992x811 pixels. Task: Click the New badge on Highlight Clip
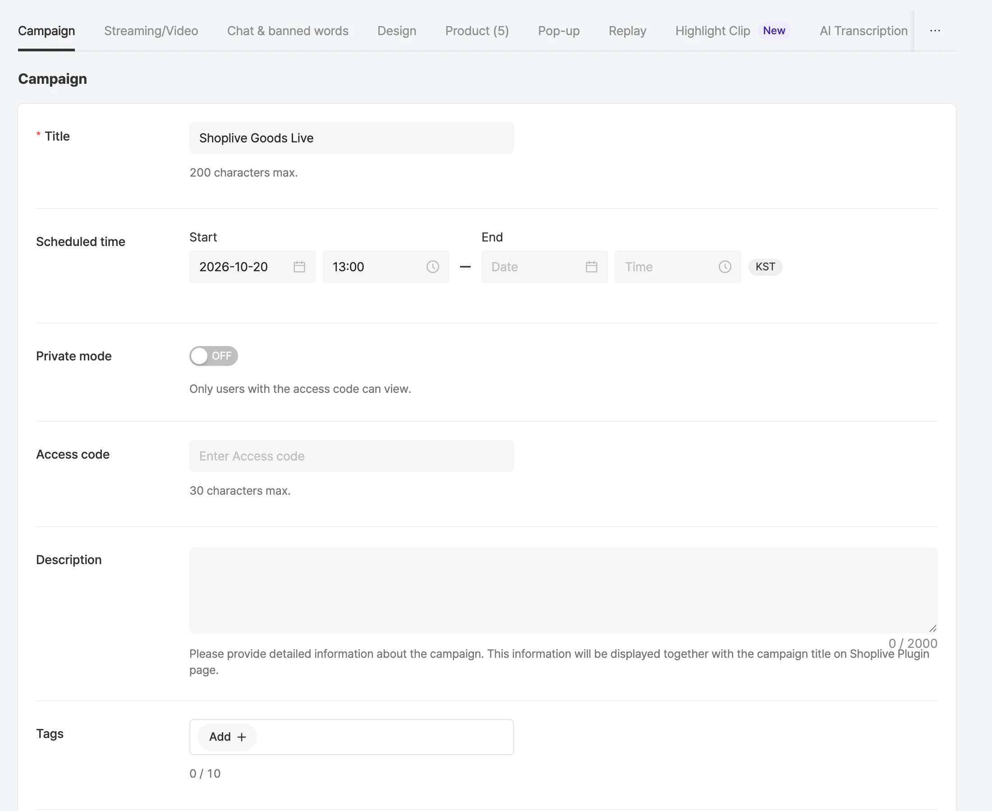pyautogui.click(x=774, y=31)
